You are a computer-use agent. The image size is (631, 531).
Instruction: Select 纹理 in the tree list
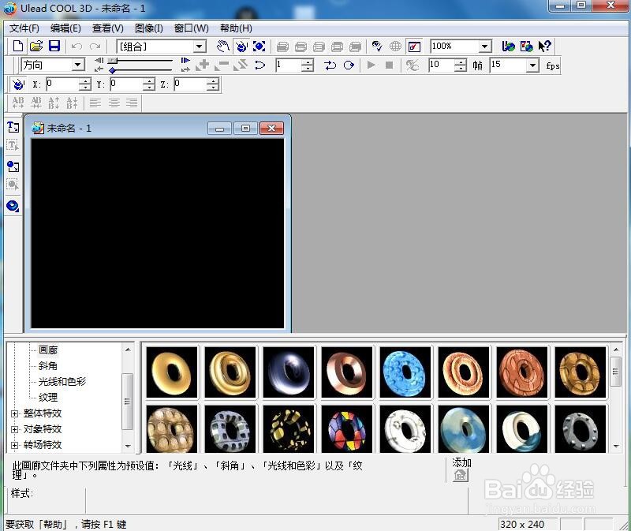(48, 398)
